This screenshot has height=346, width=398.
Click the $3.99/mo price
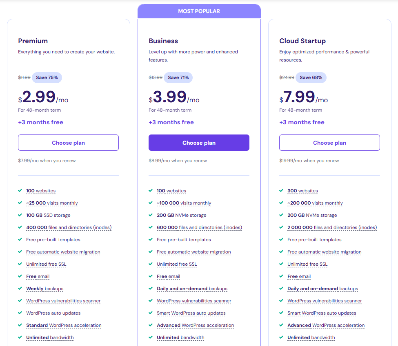[x=174, y=97]
